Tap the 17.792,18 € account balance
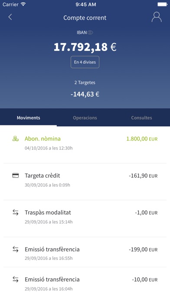 [85, 47]
